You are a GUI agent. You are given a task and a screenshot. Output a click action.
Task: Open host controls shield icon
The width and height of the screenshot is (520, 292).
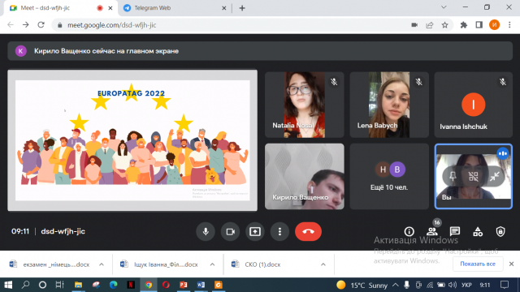coord(500,231)
